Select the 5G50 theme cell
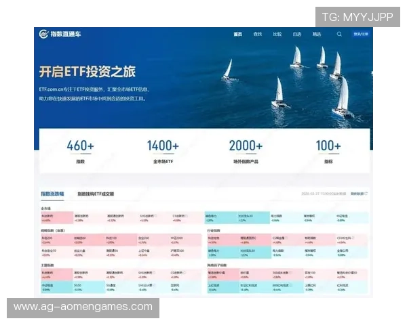 89,287
